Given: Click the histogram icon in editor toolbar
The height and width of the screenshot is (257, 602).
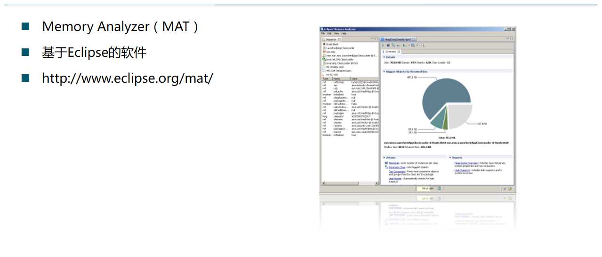Looking at the screenshot, I should click(388, 45).
